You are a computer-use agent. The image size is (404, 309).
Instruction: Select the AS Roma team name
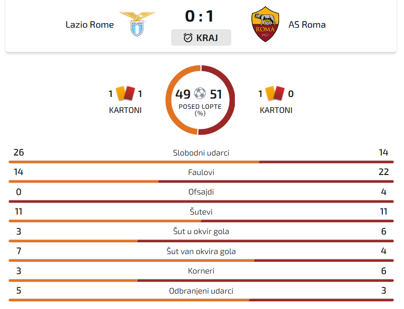307,25
